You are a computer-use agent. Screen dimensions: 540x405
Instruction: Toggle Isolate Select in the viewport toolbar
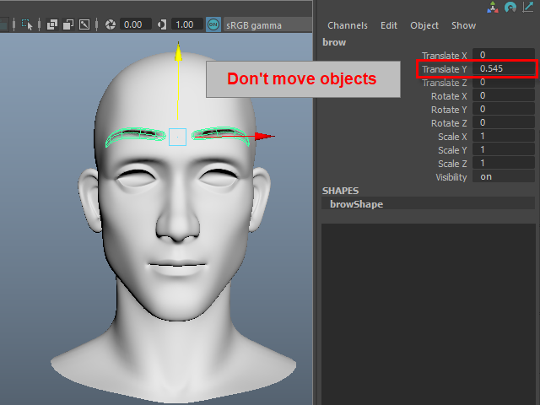tap(27, 24)
